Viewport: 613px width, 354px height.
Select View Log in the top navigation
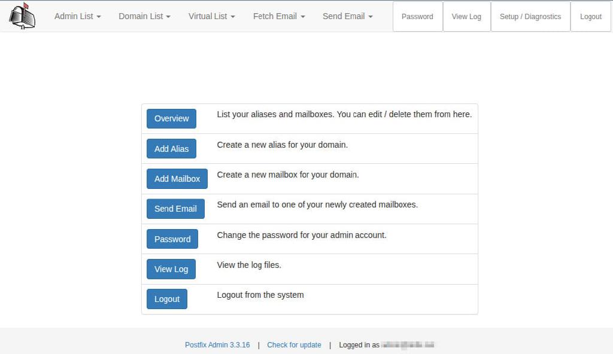466,16
